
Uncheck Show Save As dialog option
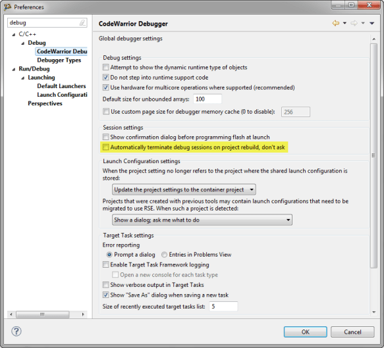[106, 295]
